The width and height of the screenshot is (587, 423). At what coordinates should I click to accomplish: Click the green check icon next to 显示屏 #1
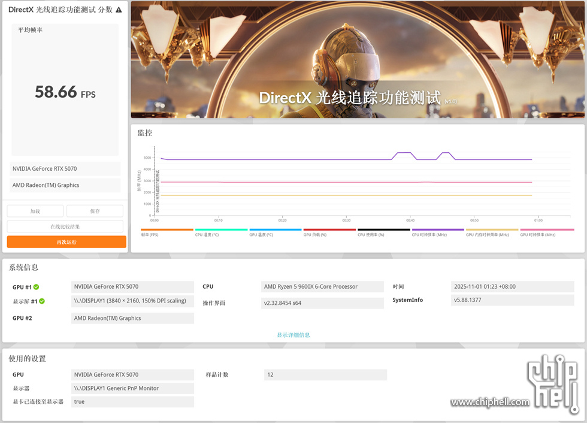point(42,301)
